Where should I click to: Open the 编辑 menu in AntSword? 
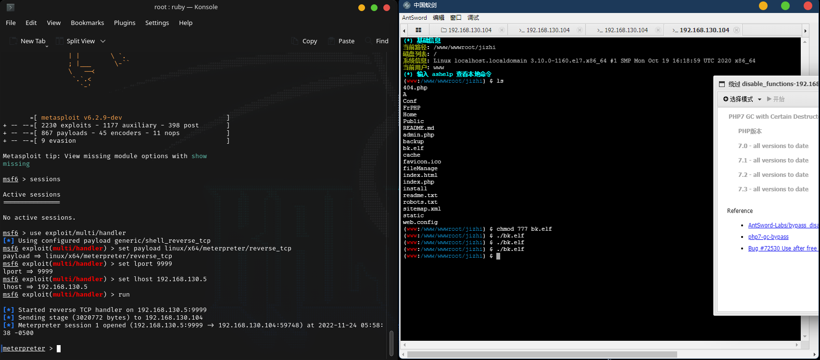(x=439, y=18)
